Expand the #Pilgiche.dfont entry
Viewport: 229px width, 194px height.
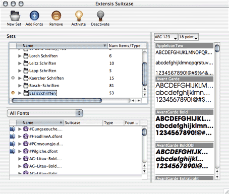point(20,151)
